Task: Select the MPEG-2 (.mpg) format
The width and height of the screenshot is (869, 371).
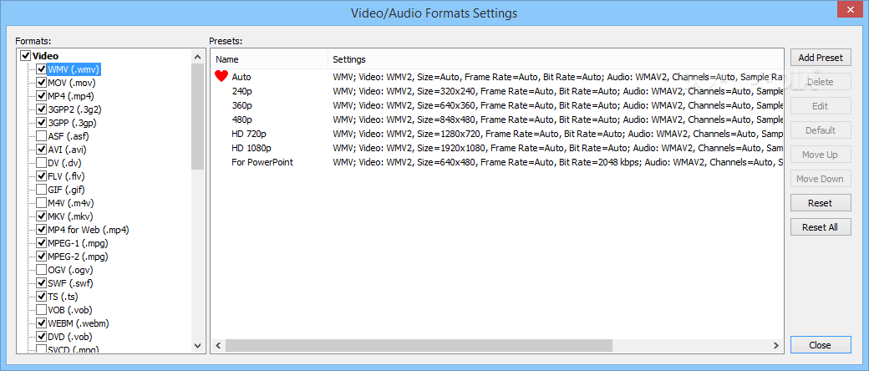Action: click(78, 257)
